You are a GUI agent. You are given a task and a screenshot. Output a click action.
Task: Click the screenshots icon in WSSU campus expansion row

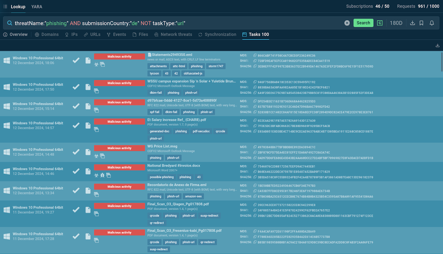coord(96,91)
